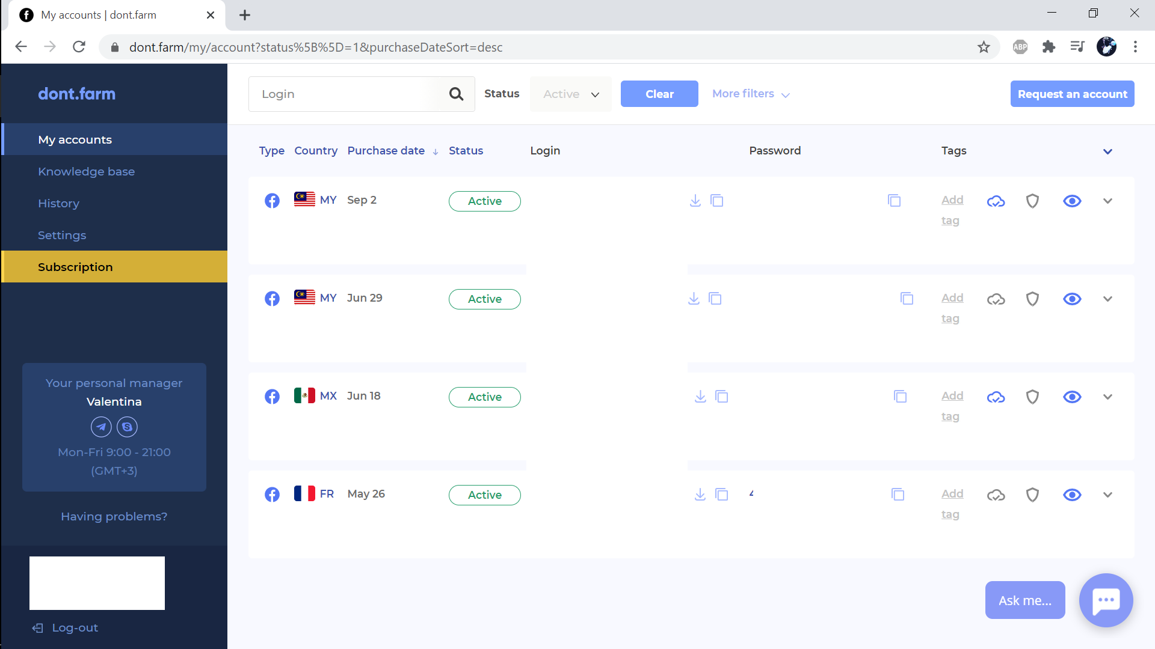1155x649 pixels.
Task: Click Log-out in the sidebar
Action: pos(65,627)
